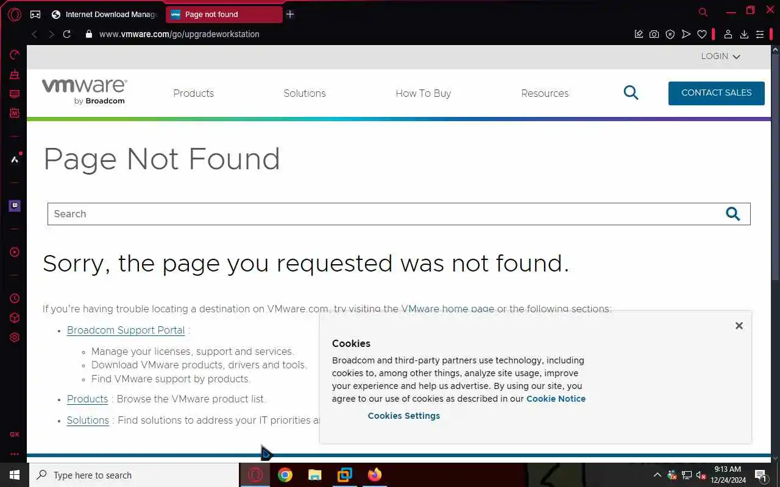Open the Resources navigation menu
Screen dimensions: 780x487
coord(545,93)
